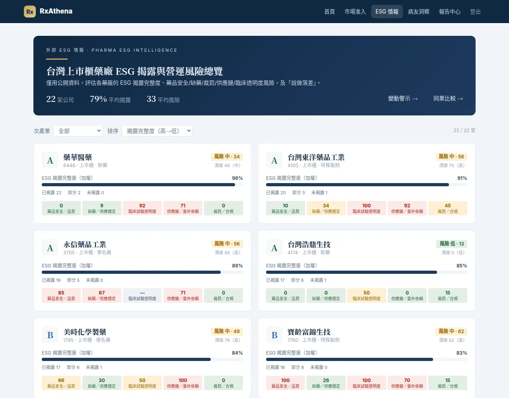The image size is (509, 398).
Task: Open 病友洞察 from the top menu
Action: point(419,12)
